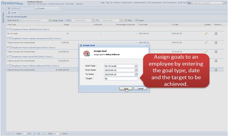228x136 pixels.
Task: Click the Cancel button in Assign Goal
Action: click(140, 88)
